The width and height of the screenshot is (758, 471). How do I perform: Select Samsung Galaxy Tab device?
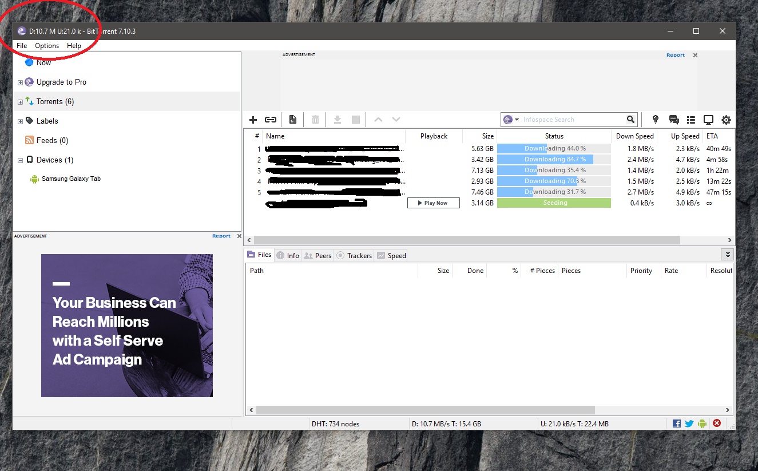[x=71, y=179]
